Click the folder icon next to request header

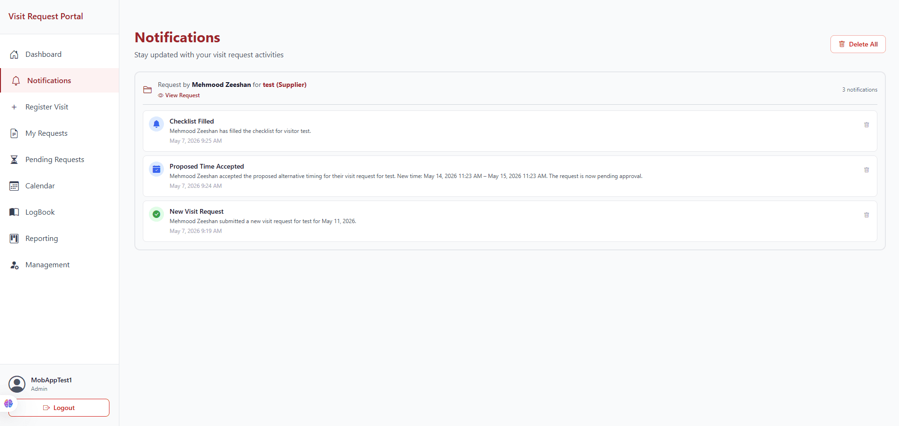coord(147,90)
